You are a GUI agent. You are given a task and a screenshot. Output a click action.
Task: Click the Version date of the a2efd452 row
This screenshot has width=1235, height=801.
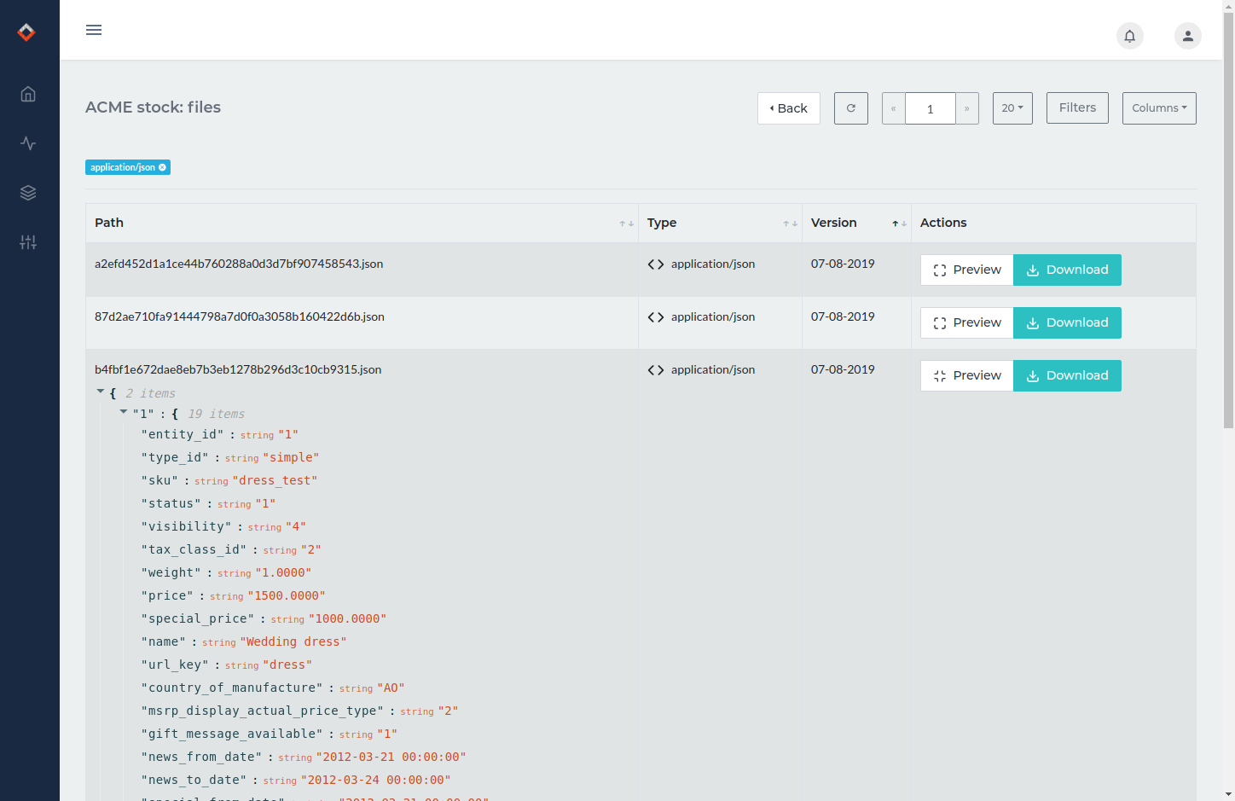click(x=843, y=264)
